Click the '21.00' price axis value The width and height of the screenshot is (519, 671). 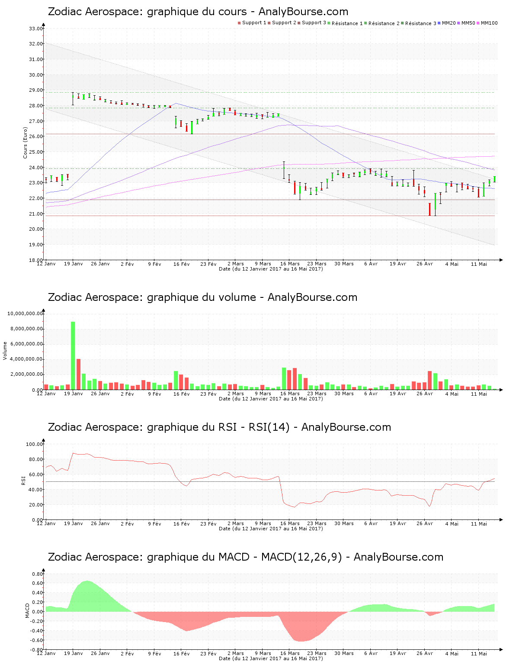point(36,214)
